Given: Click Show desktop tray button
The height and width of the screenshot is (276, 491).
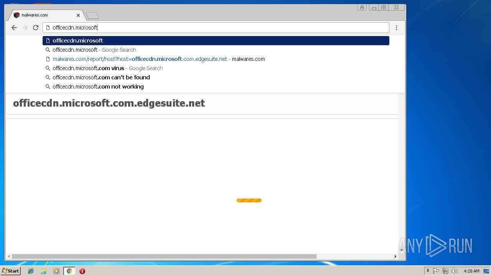Looking at the screenshot, I should [486, 271].
